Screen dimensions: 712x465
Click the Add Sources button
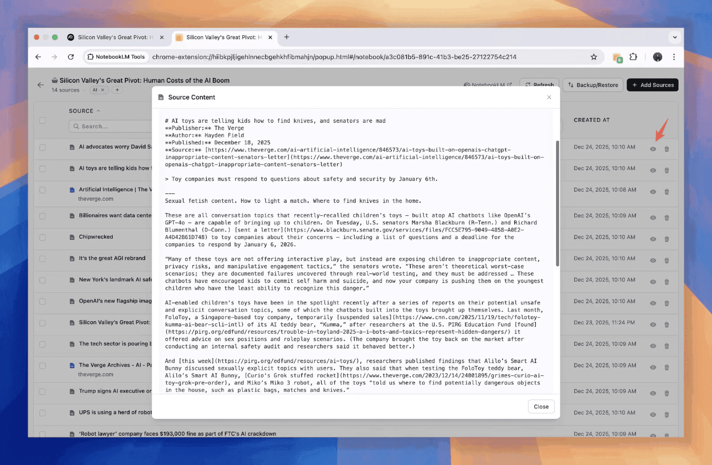[652, 85]
